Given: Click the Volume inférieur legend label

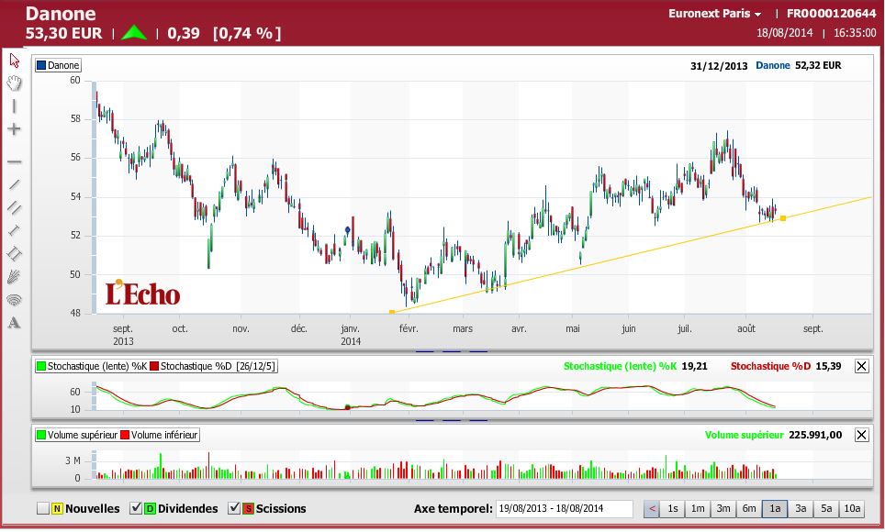Looking at the screenshot, I should pos(164,435).
